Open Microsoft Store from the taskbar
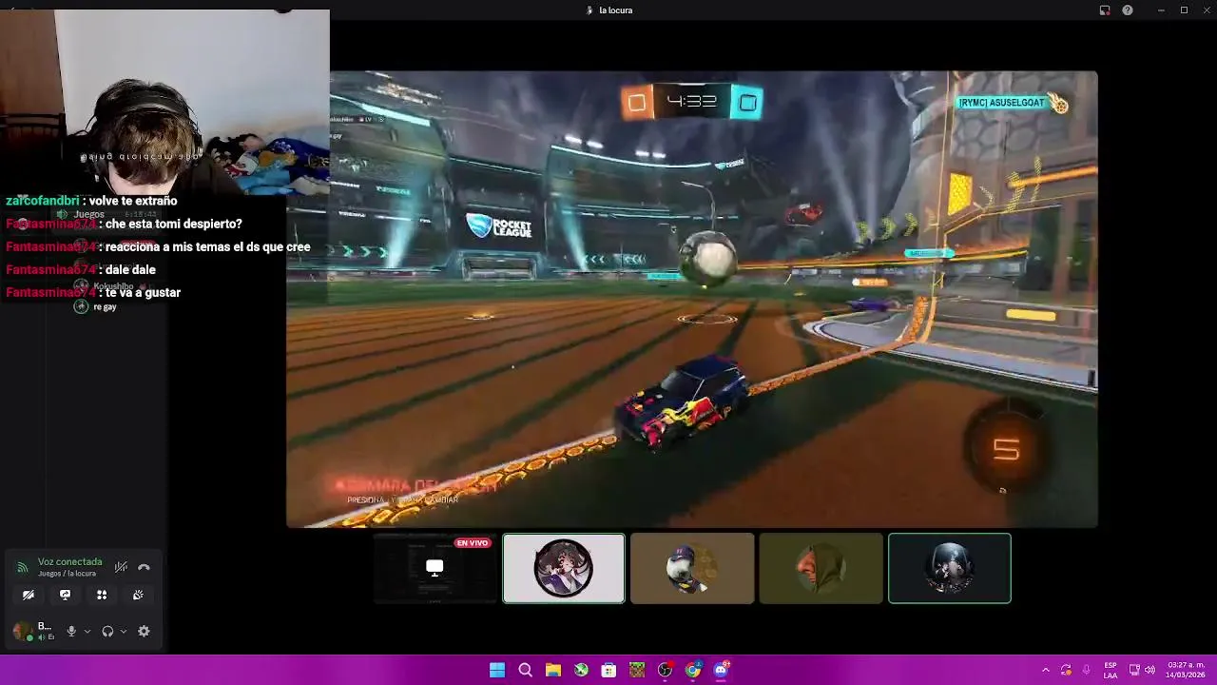This screenshot has width=1217, height=685. [x=608, y=670]
